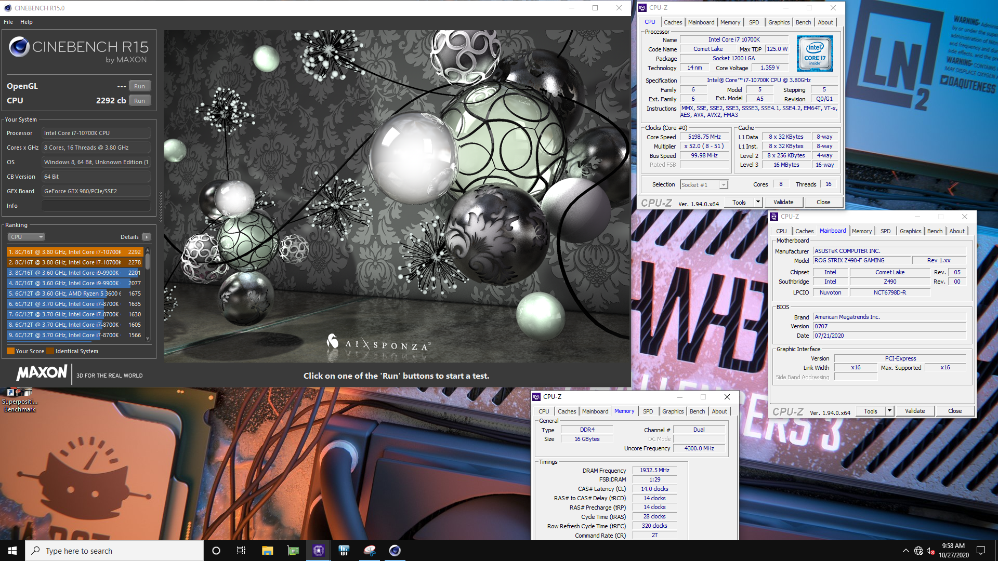Screen dimensions: 998x561
Task: Open File Explorer from taskbar
Action: pyautogui.click(x=267, y=551)
